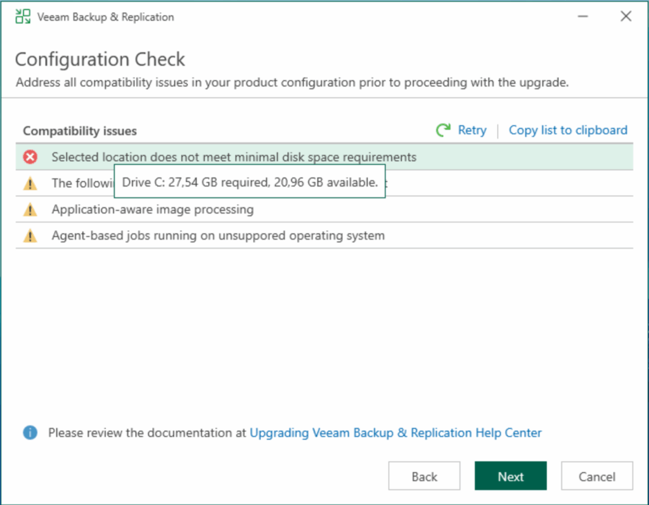This screenshot has width=649, height=505.
Task: Open Upgrading Veeam Backup & Replication Help Center
Action: (395, 433)
